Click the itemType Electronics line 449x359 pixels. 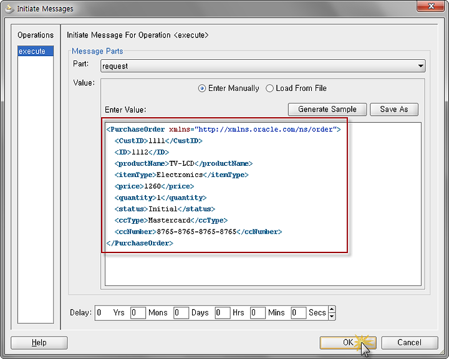(181, 175)
